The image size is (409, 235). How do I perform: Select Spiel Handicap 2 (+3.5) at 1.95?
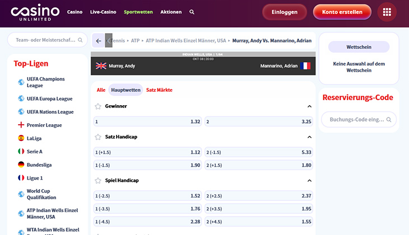[x=258, y=209]
